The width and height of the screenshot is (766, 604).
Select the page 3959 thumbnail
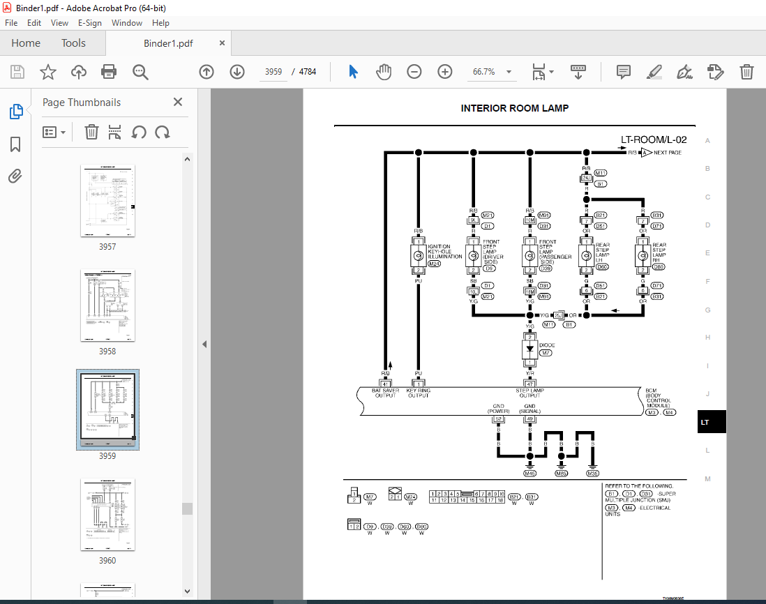pos(107,409)
